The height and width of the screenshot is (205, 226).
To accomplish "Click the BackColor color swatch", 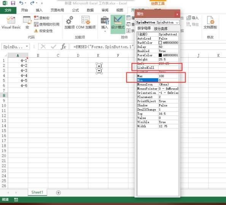I will (160, 43).
